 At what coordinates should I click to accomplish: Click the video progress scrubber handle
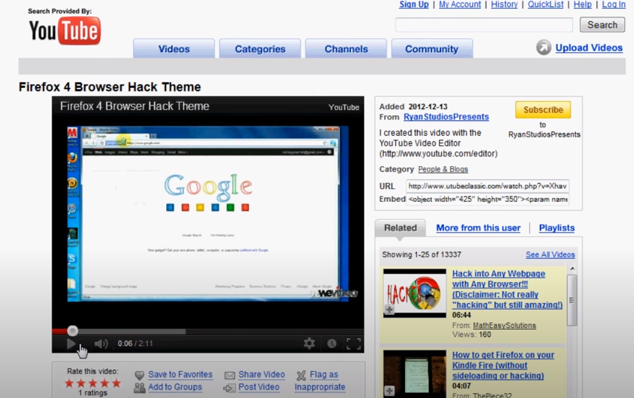coord(72,331)
